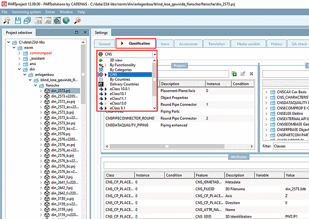
Task: Collapse the norm folder in tree
Action: (x=14, y=47)
